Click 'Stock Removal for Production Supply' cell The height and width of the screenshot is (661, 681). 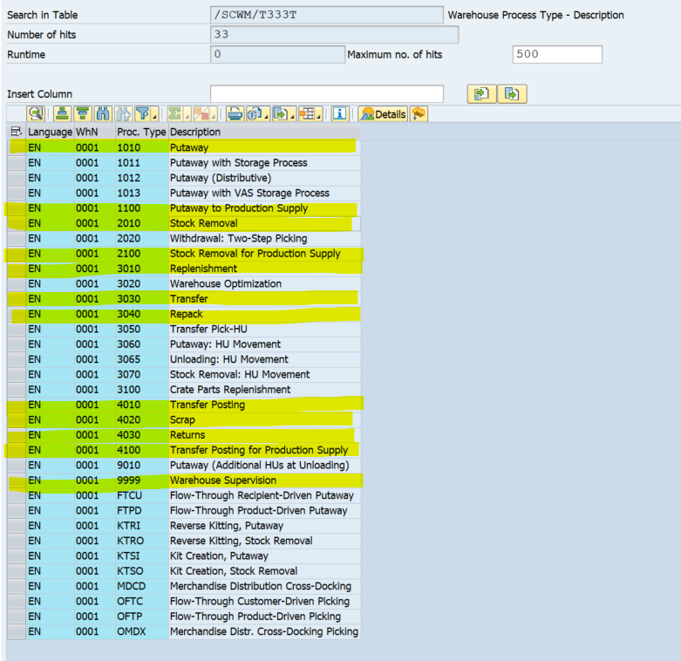[x=264, y=254]
